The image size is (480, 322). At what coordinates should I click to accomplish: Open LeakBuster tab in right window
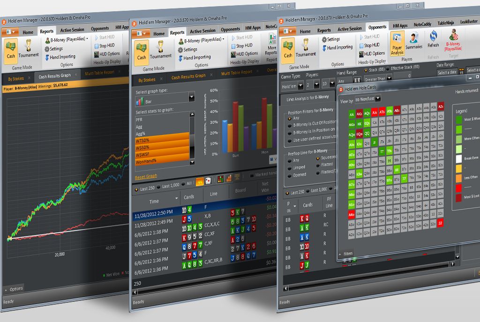click(x=469, y=22)
